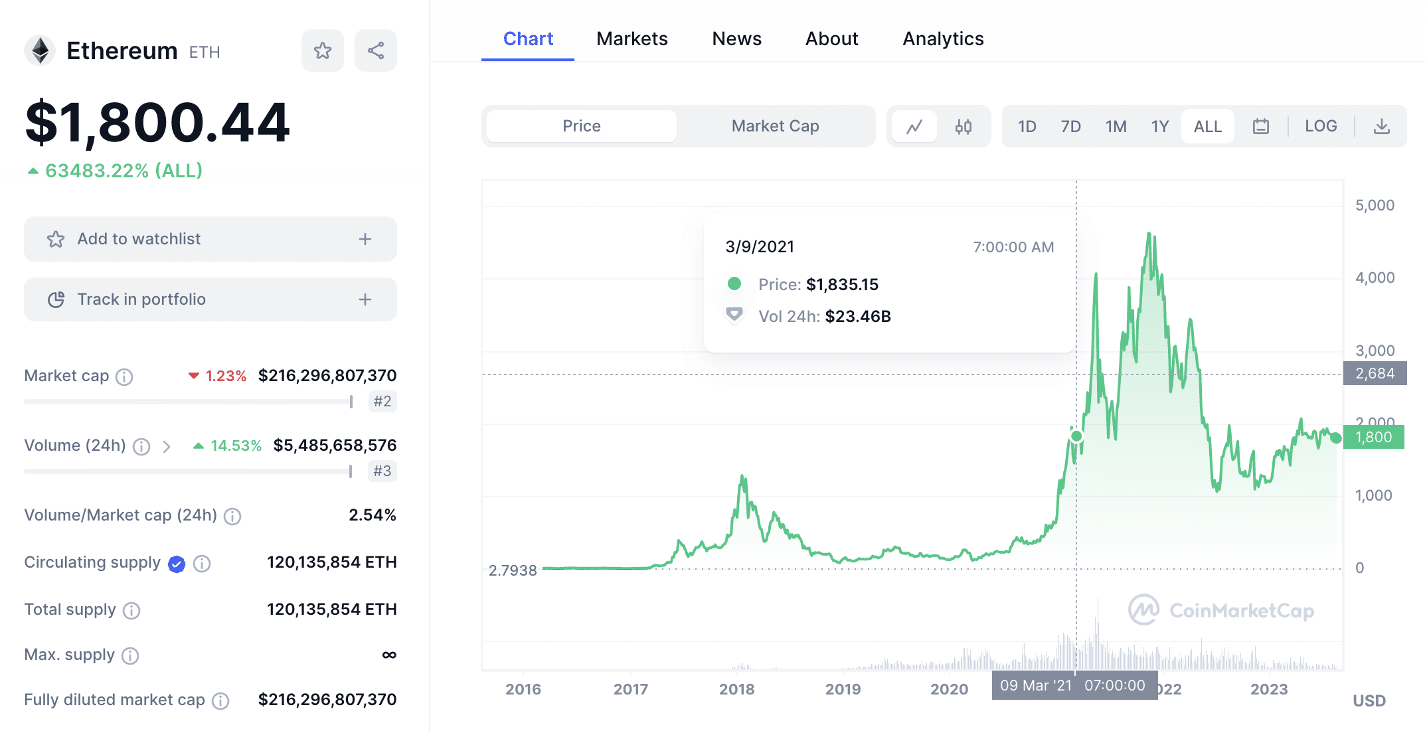
Task: Open the Chart tab
Action: 528,39
